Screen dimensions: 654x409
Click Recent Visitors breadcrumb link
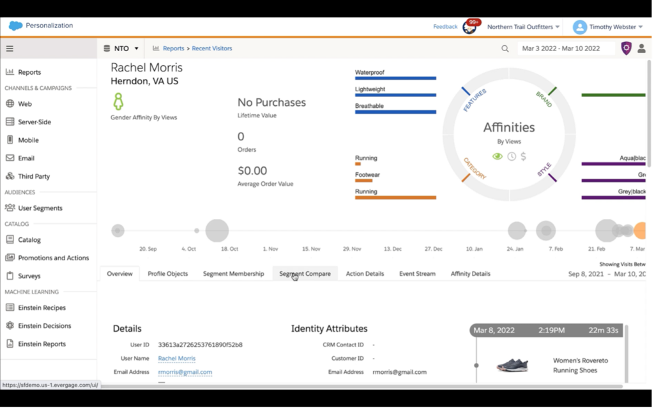click(212, 48)
